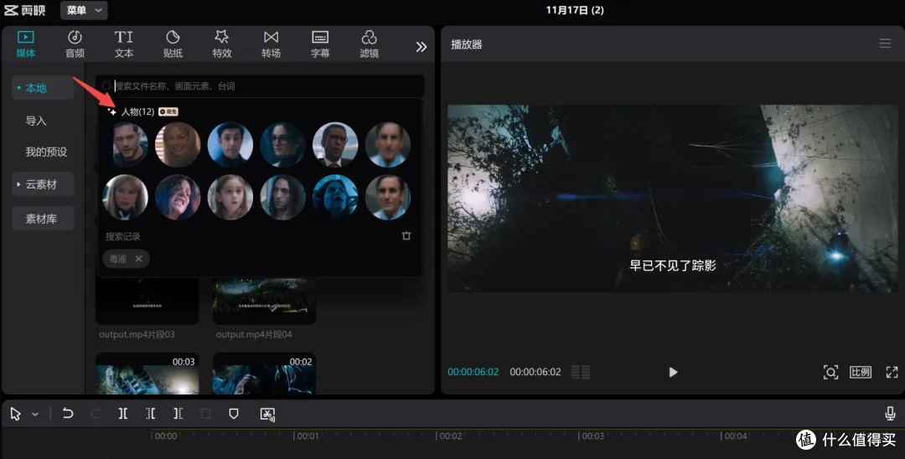Viewport: 905px width, 459px height.
Task: Select the output.mp4片段04 clip thumbnail
Action: 264,302
